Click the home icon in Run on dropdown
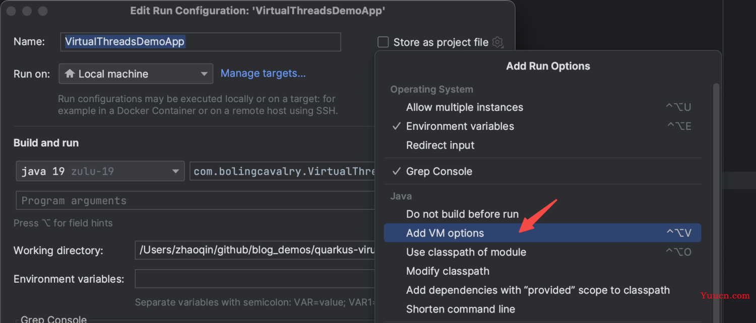The width and height of the screenshot is (756, 323). tap(70, 74)
